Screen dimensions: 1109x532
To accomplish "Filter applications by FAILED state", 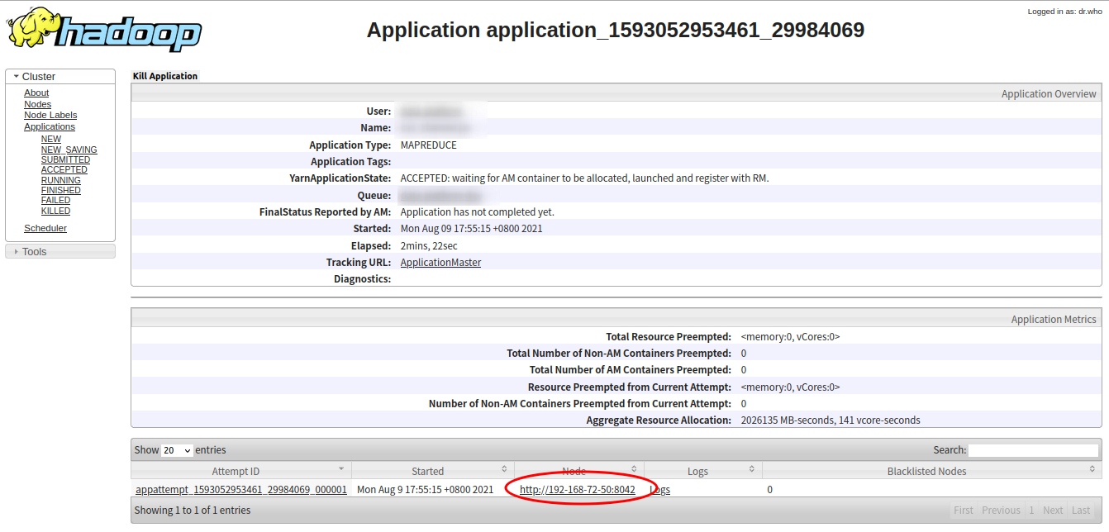I will click(x=56, y=200).
